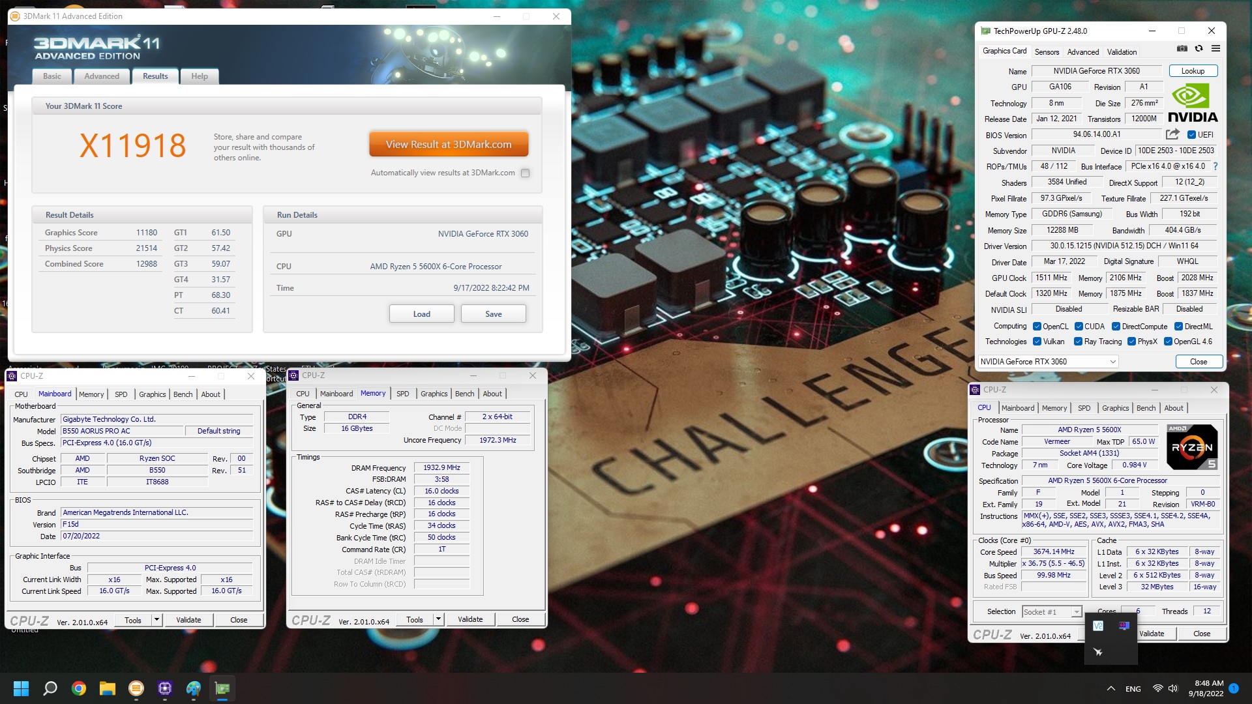Switch to Sensors tab in GPU-Z

[x=1047, y=52]
